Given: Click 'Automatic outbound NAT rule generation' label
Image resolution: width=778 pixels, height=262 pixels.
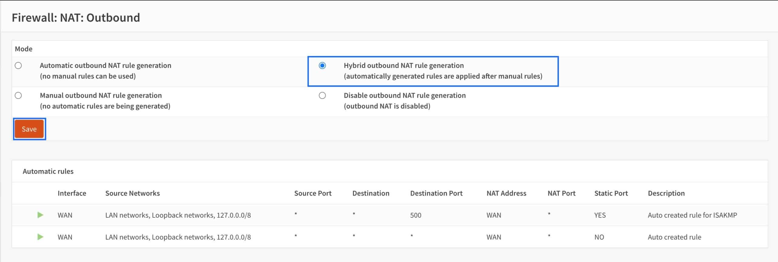Looking at the screenshot, I should pyautogui.click(x=105, y=66).
